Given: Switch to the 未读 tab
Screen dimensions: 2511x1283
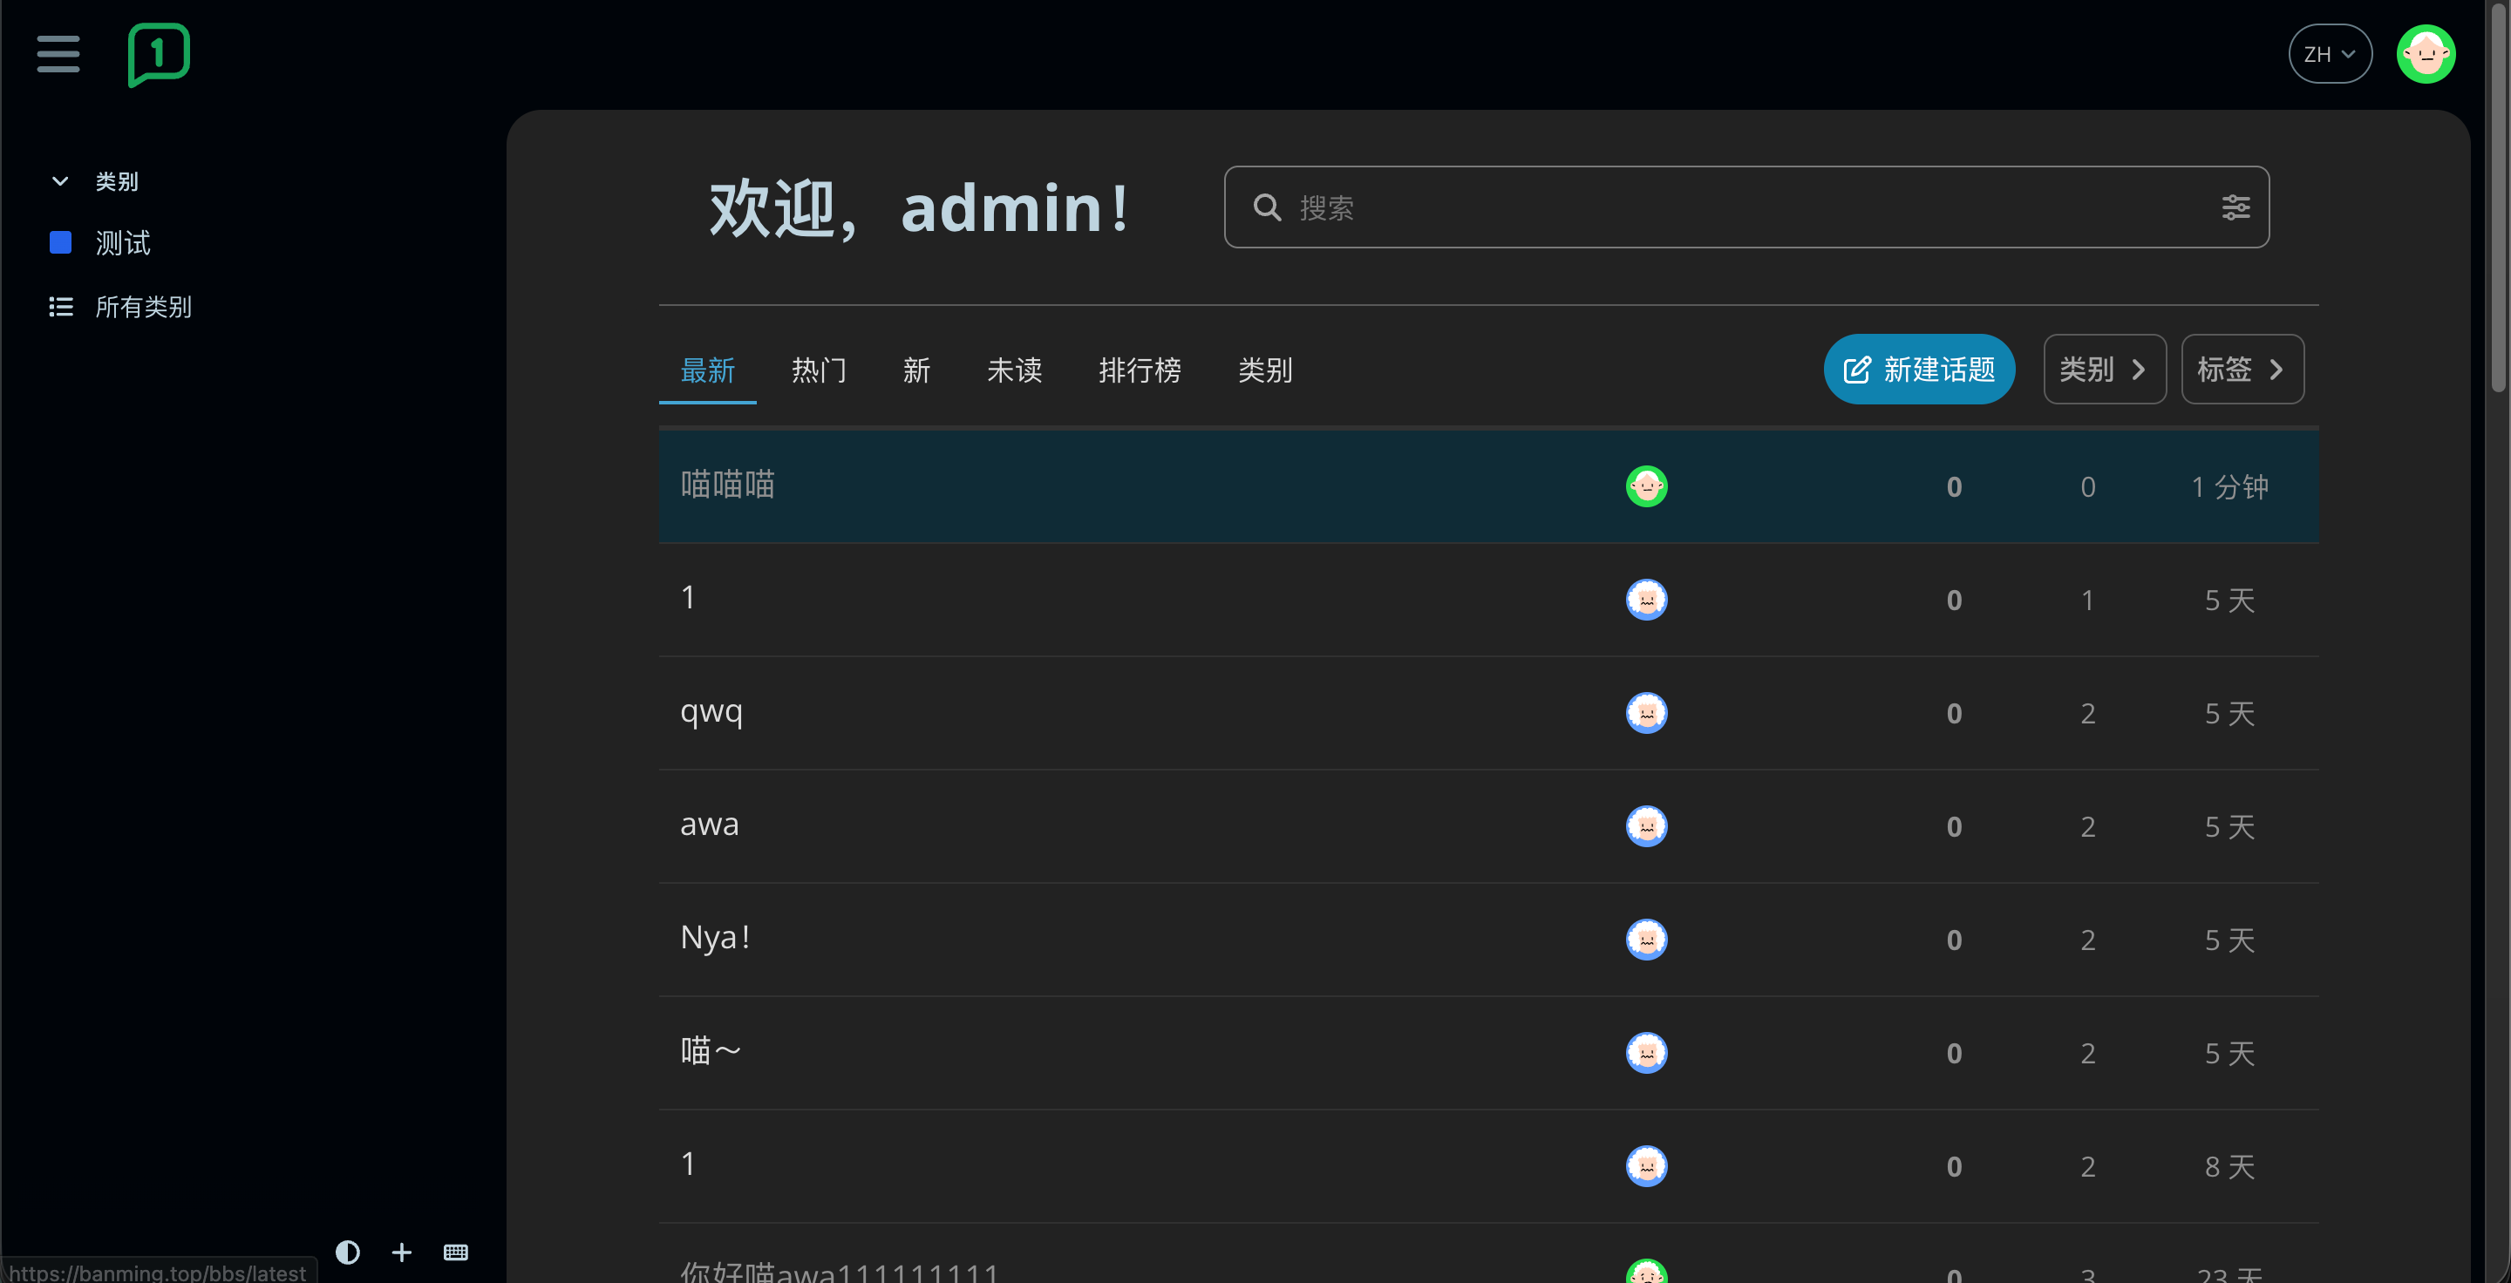Looking at the screenshot, I should (x=1014, y=370).
